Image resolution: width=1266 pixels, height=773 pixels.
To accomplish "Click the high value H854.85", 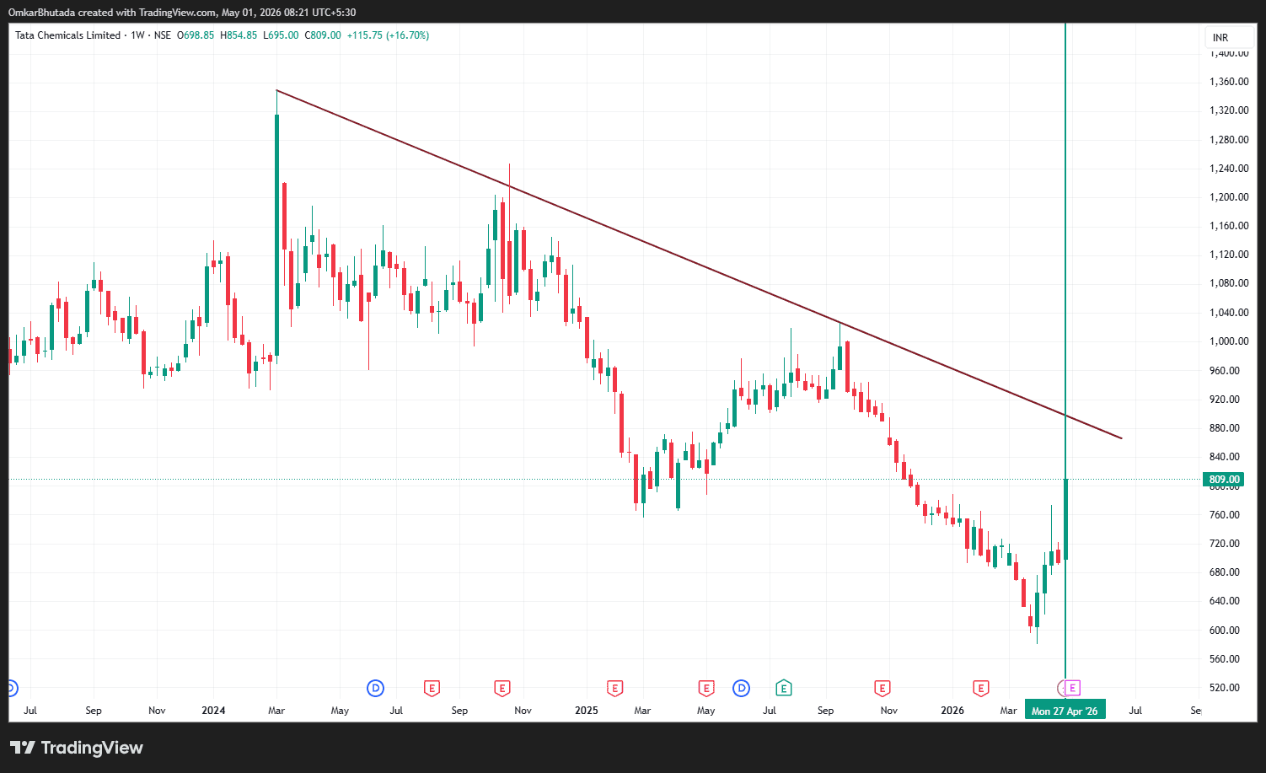I will (238, 35).
